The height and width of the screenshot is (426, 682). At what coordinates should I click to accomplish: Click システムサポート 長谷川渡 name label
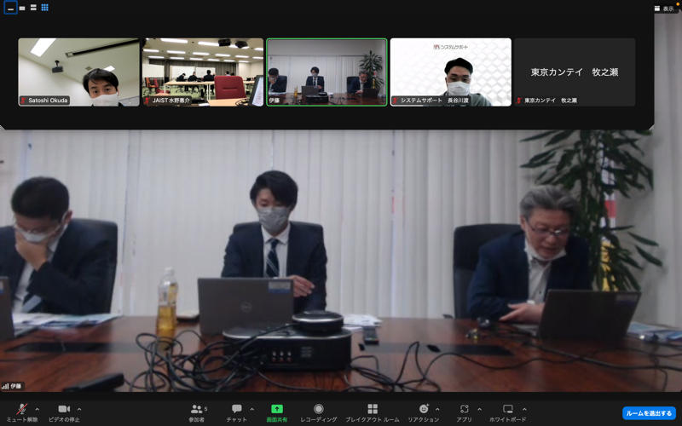coord(431,101)
